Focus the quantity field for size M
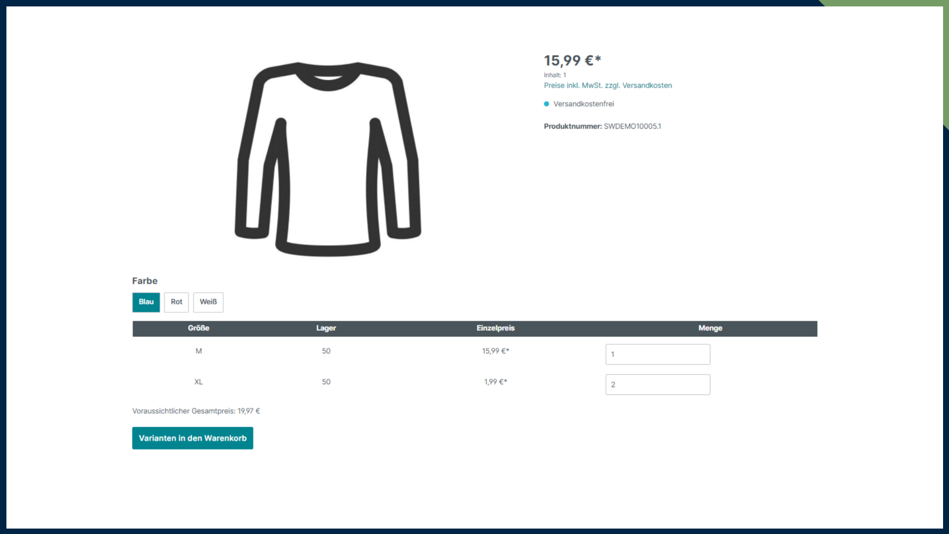The height and width of the screenshot is (534, 949). (x=657, y=355)
